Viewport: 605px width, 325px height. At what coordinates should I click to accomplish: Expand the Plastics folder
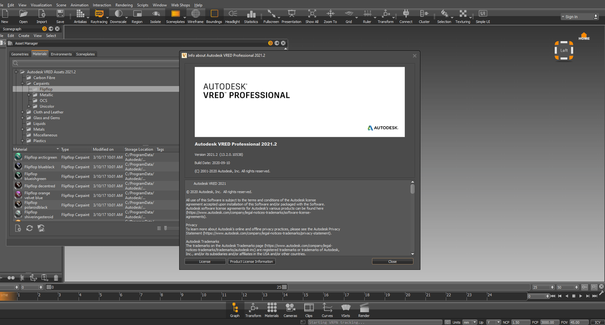(x=22, y=141)
